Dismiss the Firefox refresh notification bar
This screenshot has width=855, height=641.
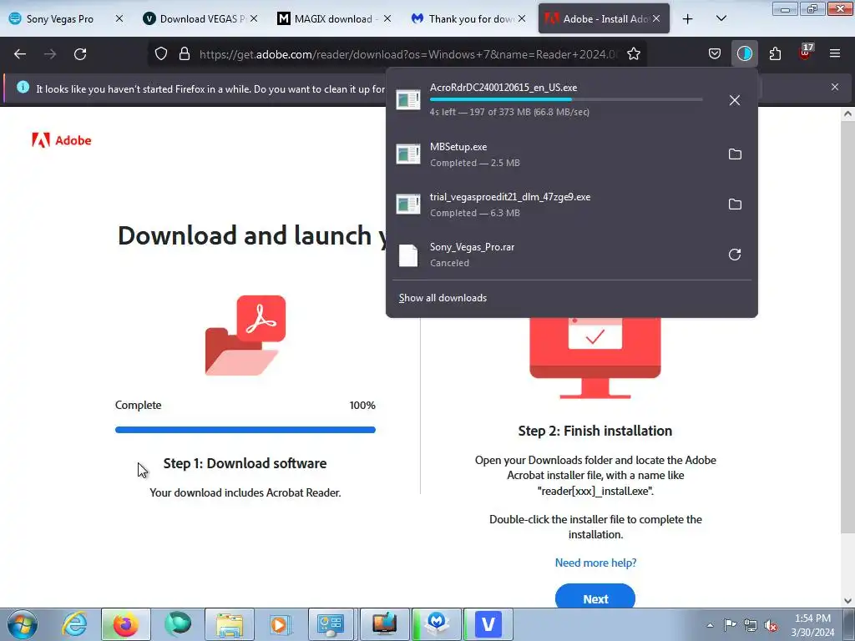click(835, 87)
